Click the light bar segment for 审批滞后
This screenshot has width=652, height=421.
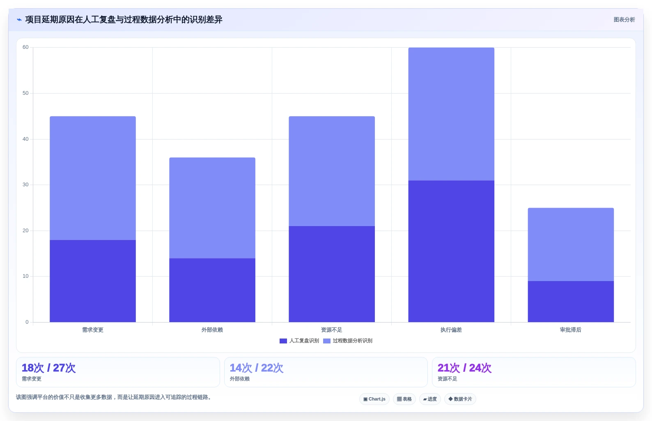click(571, 245)
